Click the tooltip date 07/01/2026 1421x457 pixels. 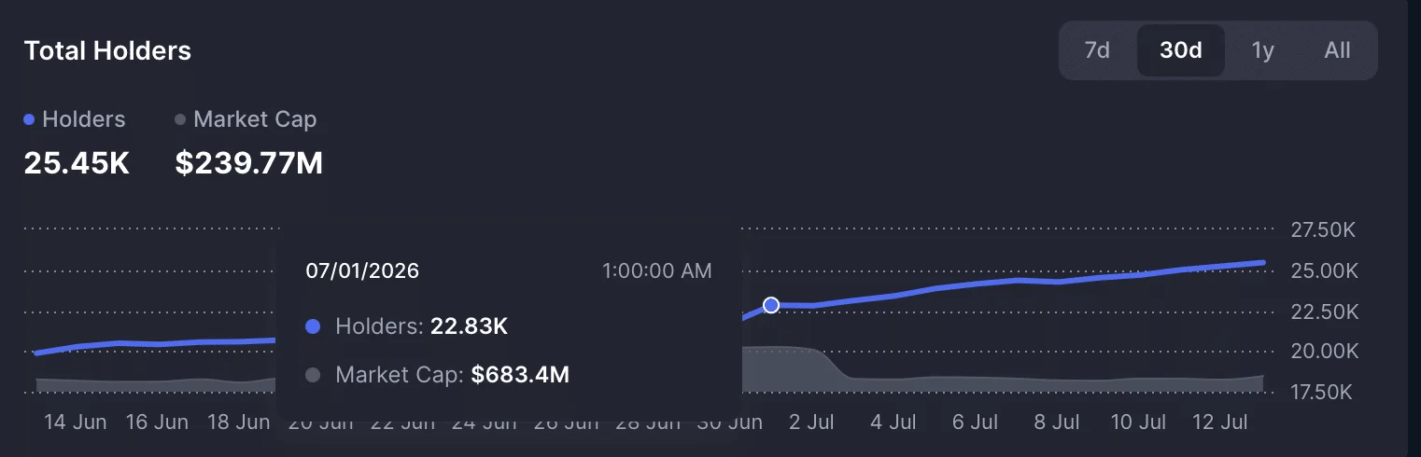(x=362, y=271)
